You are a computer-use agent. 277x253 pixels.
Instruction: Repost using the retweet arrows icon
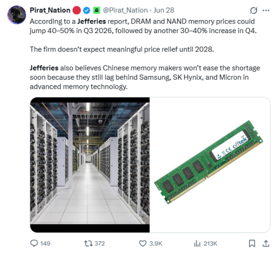pos(88,243)
